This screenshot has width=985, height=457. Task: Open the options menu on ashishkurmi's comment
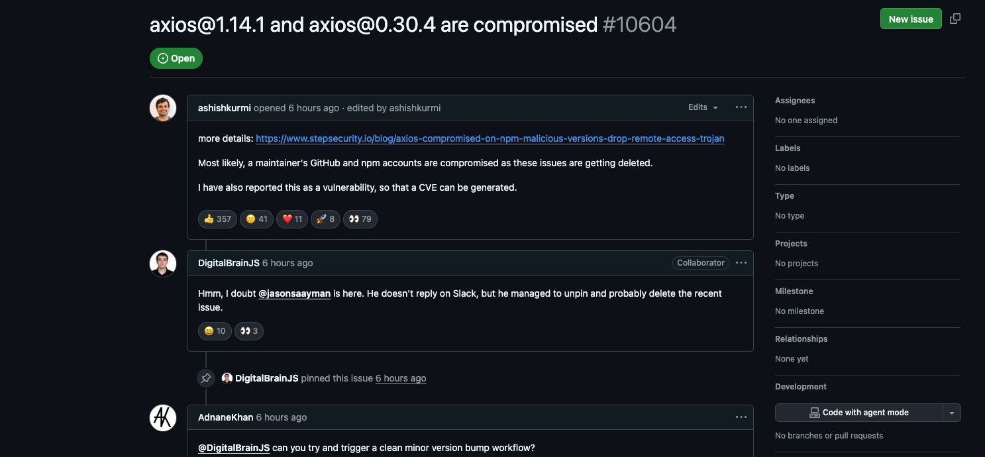coord(741,107)
